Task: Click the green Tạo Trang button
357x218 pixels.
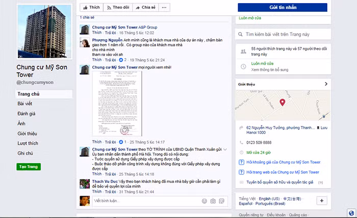Action: tap(29, 167)
